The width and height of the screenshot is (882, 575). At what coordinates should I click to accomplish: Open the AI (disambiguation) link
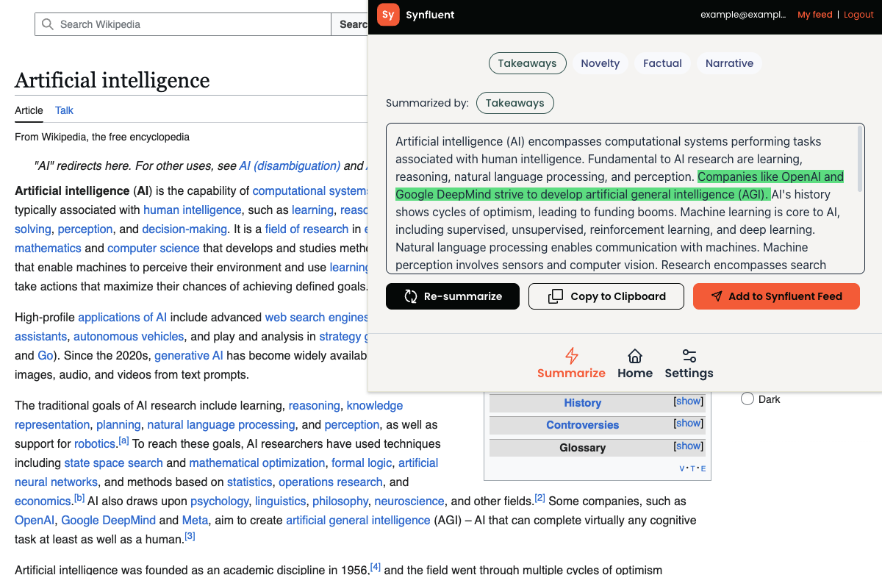point(290,165)
